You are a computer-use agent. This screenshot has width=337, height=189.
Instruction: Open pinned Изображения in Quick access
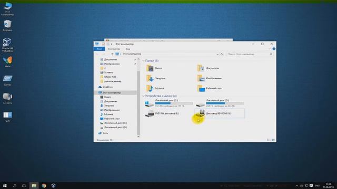pos(110,64)
